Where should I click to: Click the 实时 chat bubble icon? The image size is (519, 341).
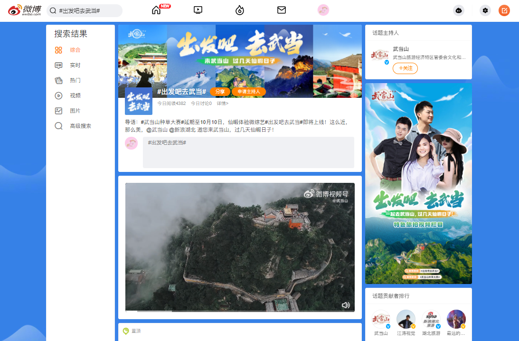coord(58,65)
